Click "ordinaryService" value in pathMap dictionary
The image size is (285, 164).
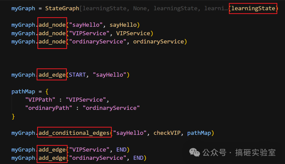(111, 108)
